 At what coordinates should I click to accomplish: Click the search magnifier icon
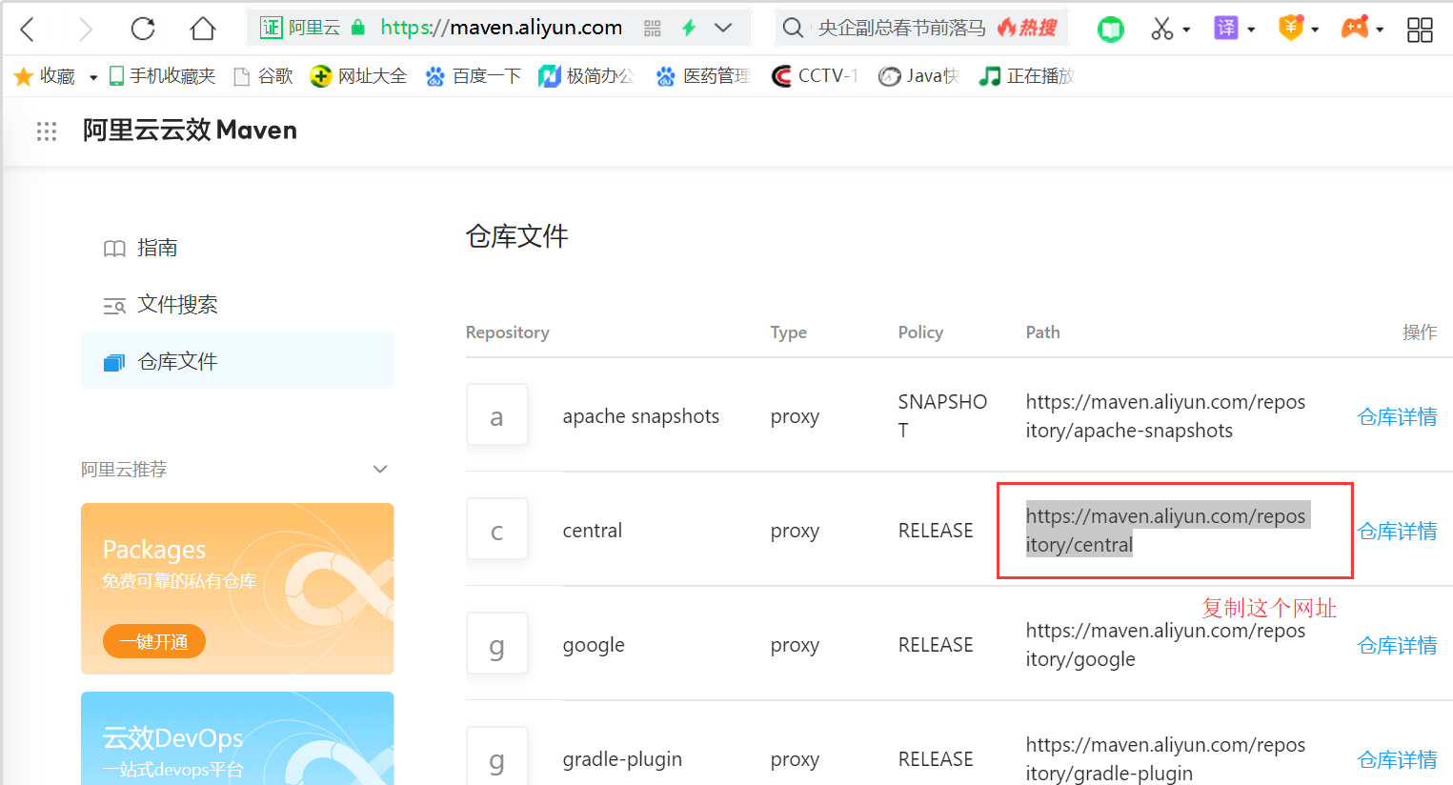click(793, 29)
